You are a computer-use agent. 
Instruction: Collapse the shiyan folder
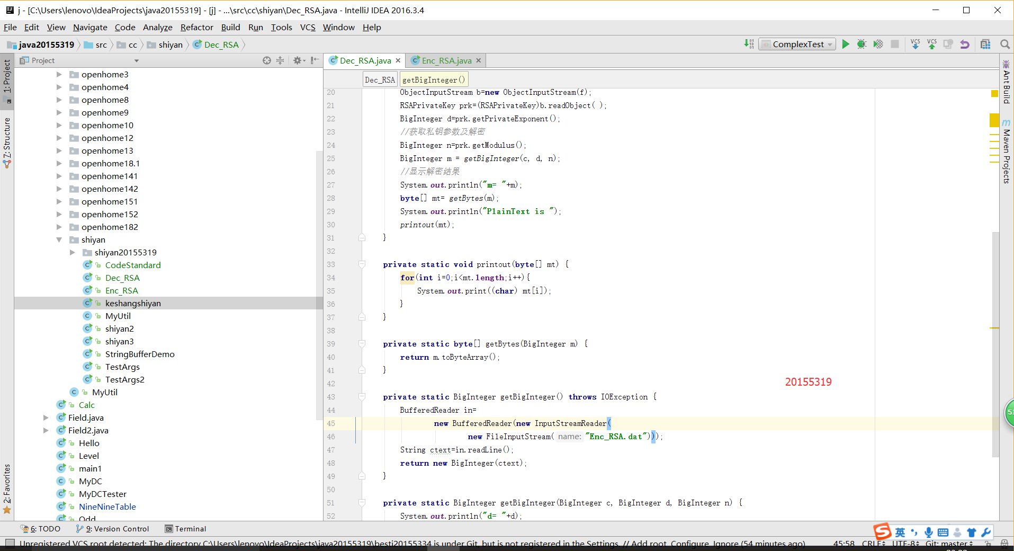click(x=59, y=239)
